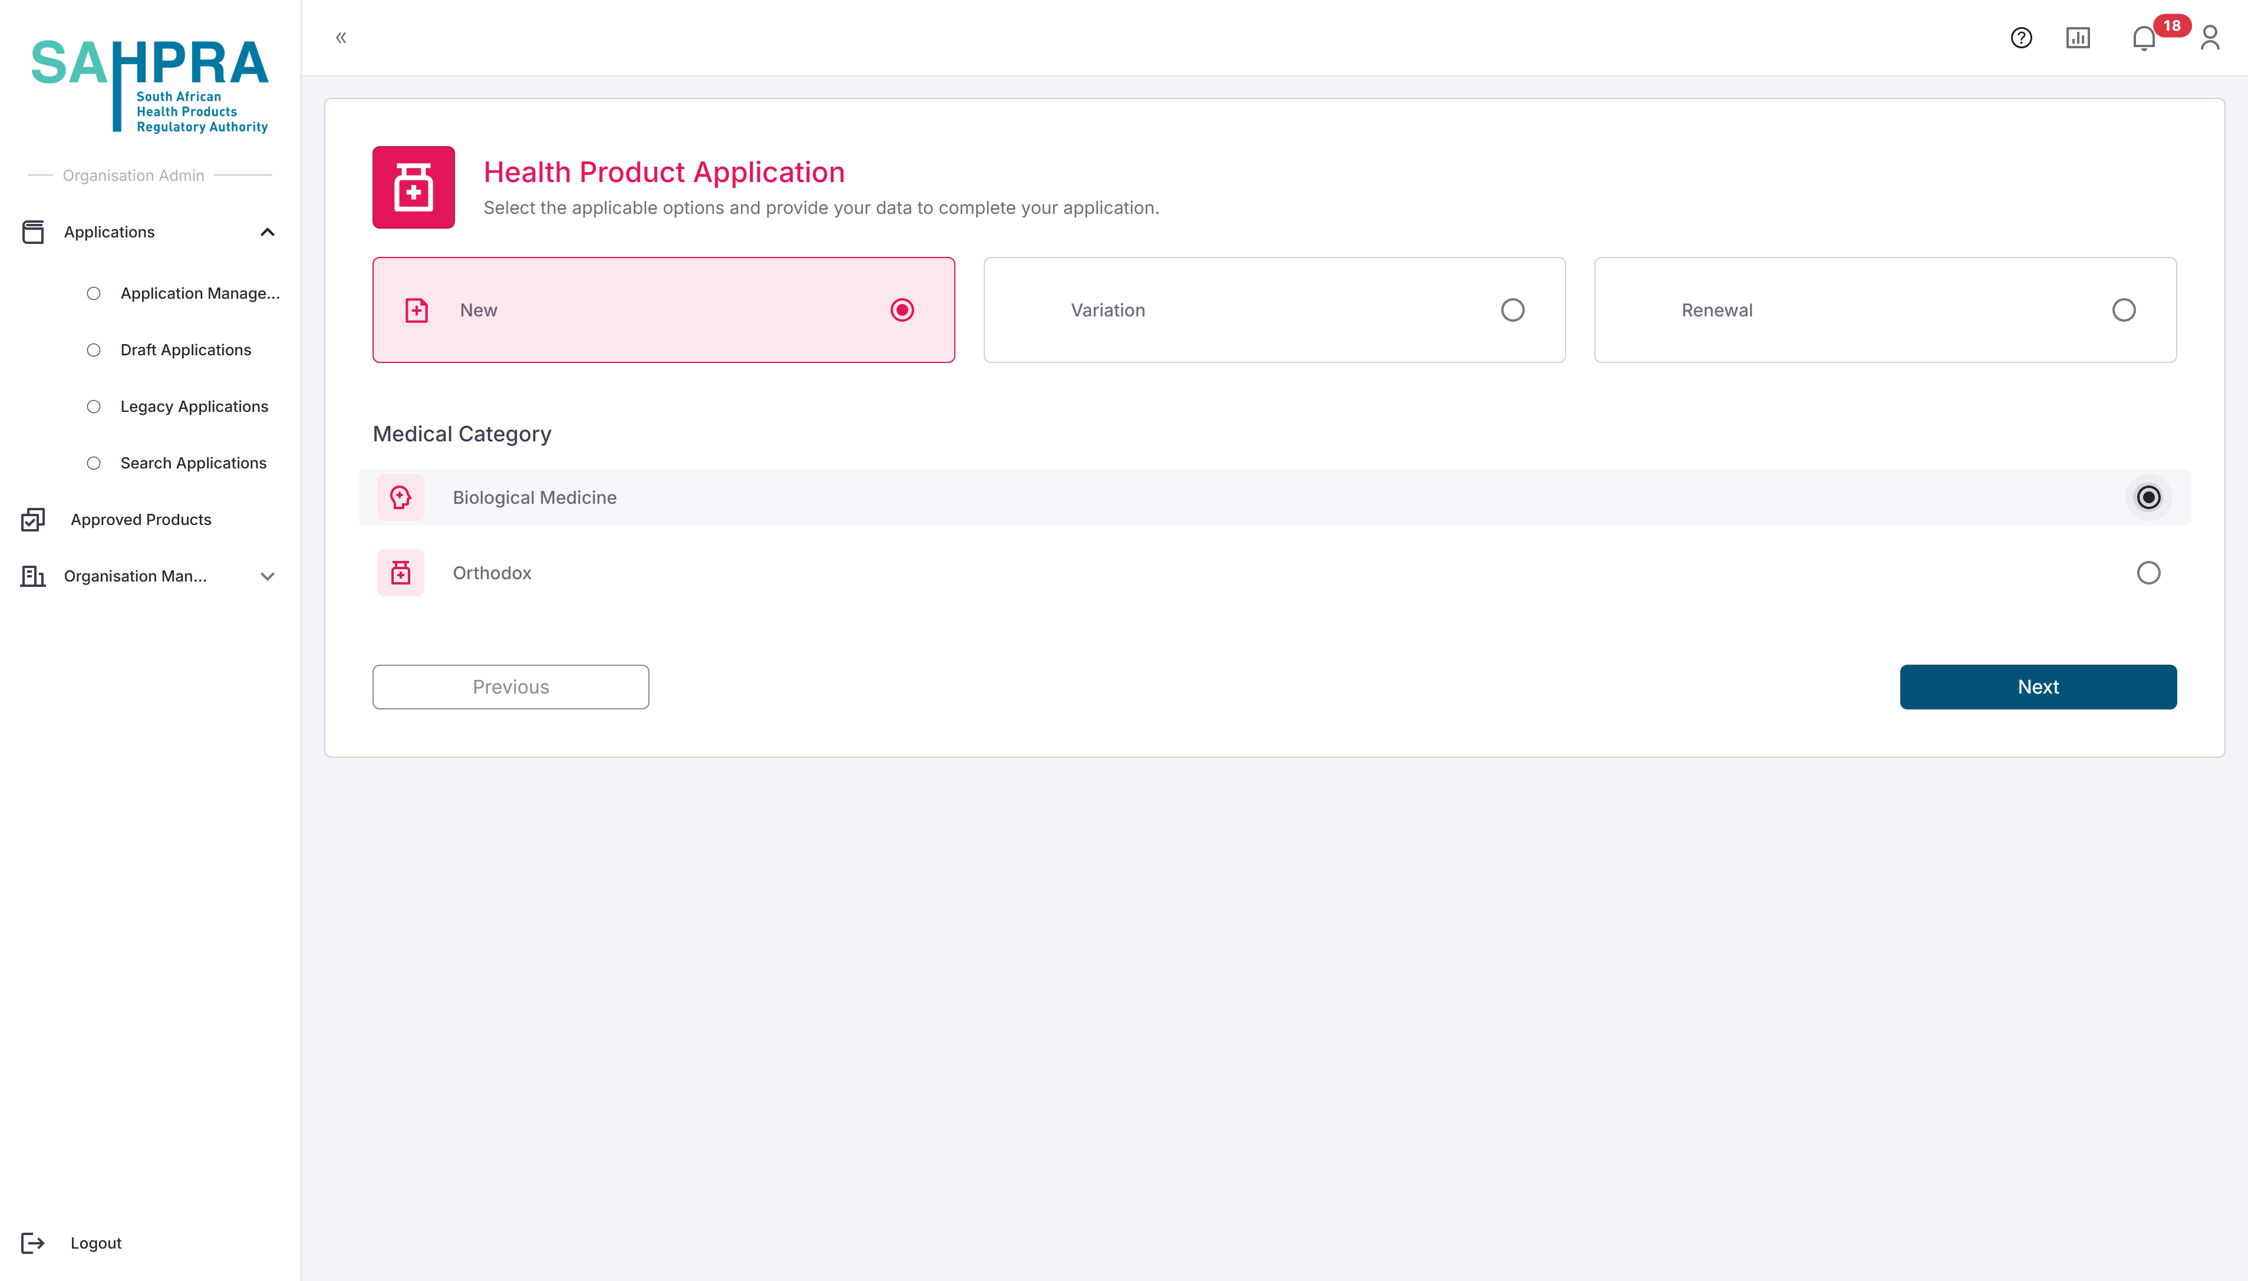Click the Application Management bullet circle

click(x=93, y=294)
